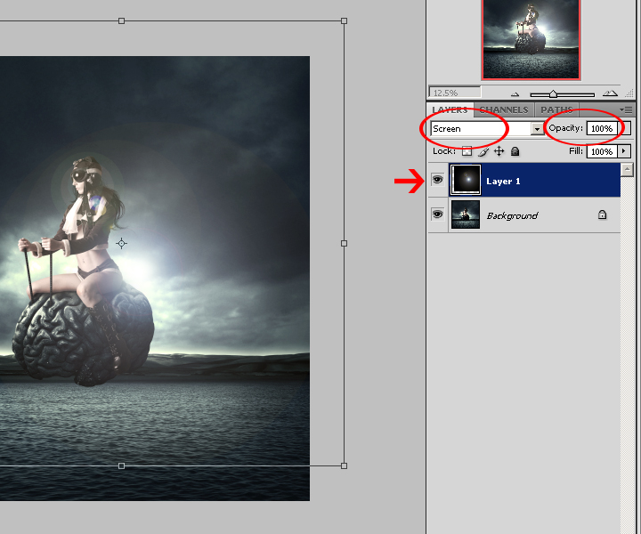The width and height of the screenshot is (641, 534).
Task: Open the Screen blend mode dropdown
Action: pyautogui.click(x=537, y=129)
